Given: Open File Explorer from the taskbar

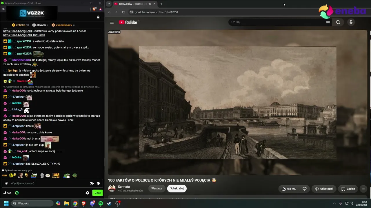Looking at the screenshot, I should 67,203.
